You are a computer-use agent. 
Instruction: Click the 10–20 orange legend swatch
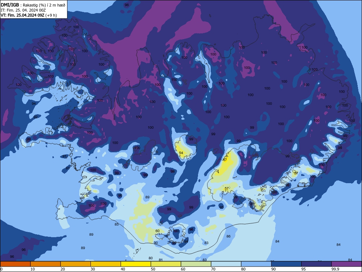click(46, 264)
